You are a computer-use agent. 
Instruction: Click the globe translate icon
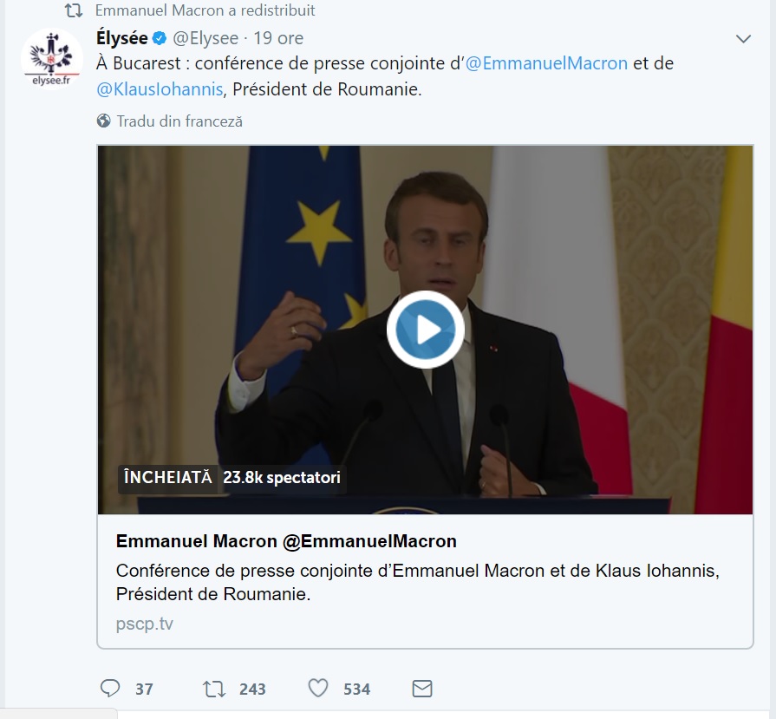(x=104, y=121)
